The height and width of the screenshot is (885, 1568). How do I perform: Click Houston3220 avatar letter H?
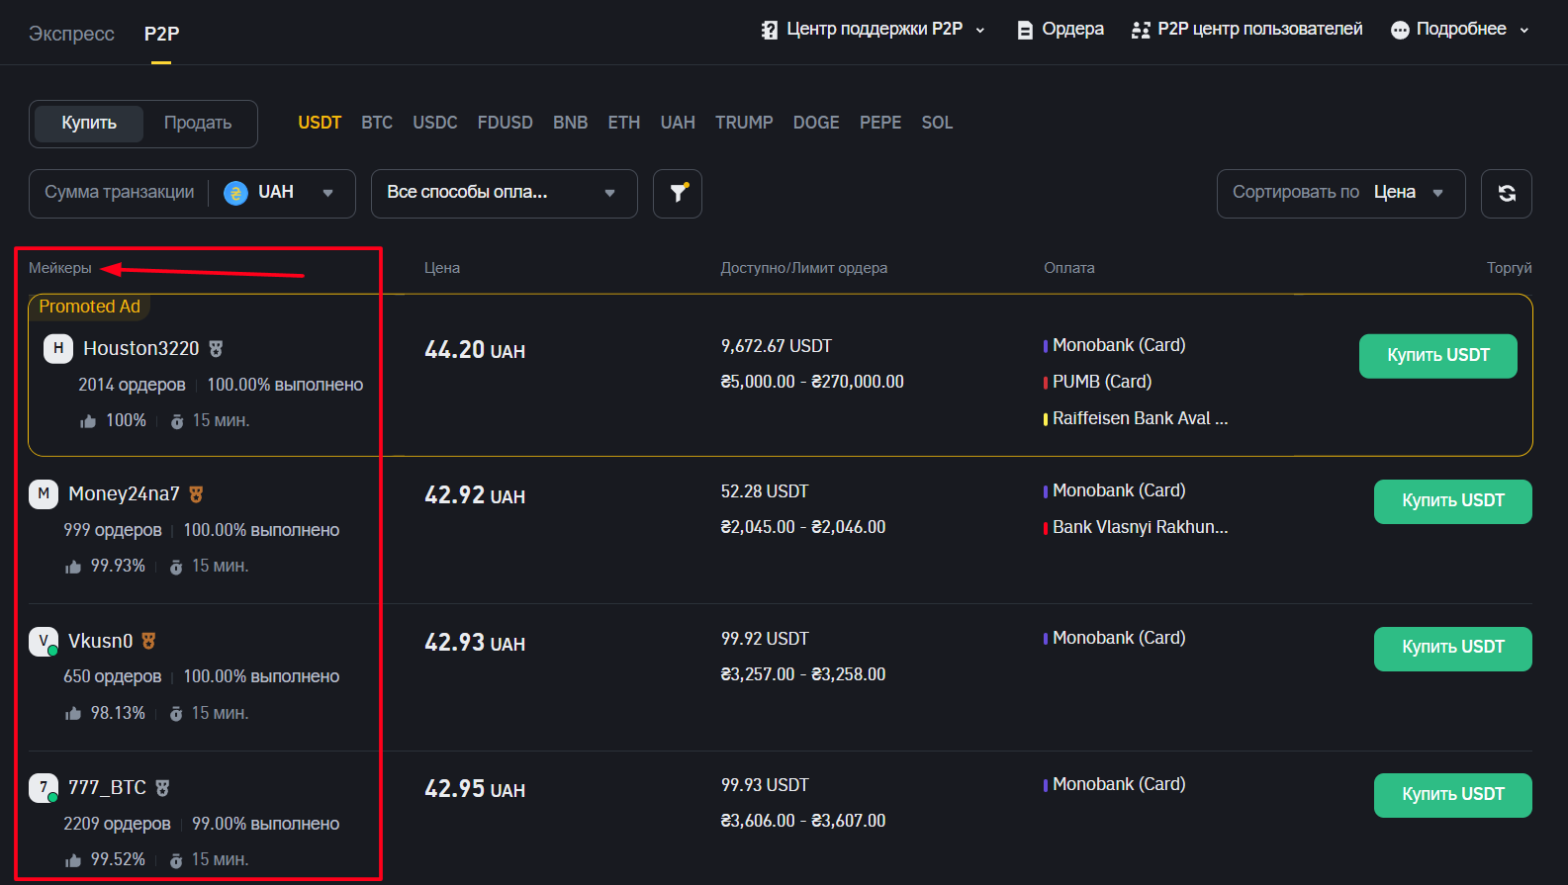click(58, 348)
